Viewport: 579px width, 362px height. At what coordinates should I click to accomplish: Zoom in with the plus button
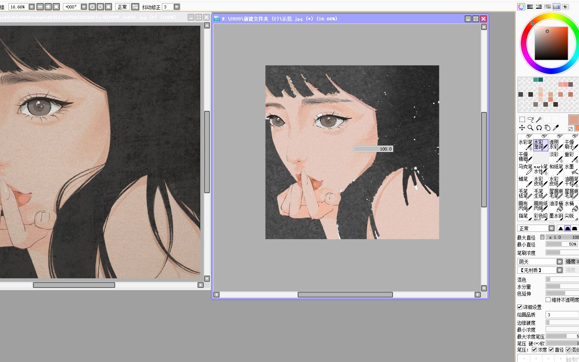(48, 7)
